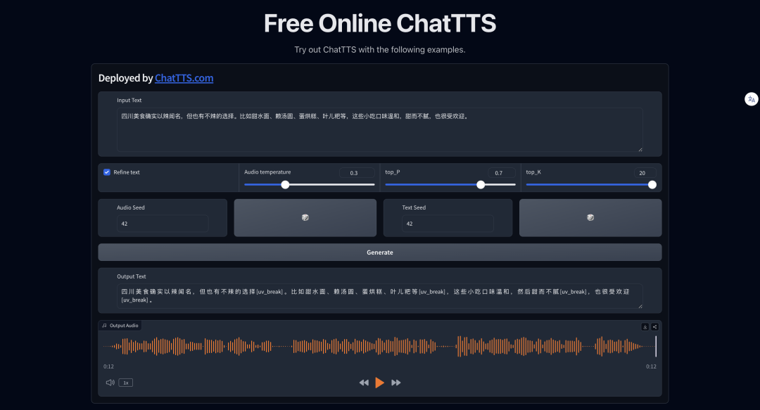Toggle the Refine text checkbox
This screenshot has width=760, height=410.
point(107,172)
